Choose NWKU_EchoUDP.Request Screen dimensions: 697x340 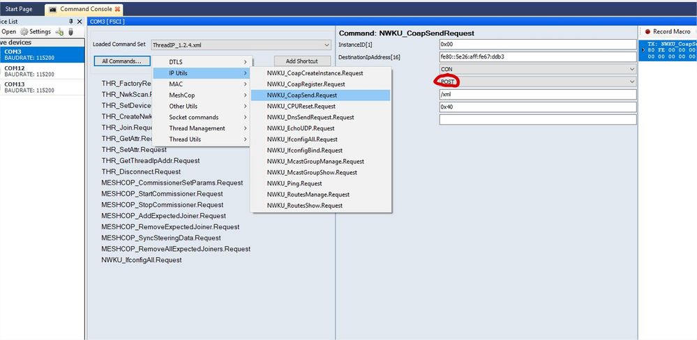[x=321, y=128]
